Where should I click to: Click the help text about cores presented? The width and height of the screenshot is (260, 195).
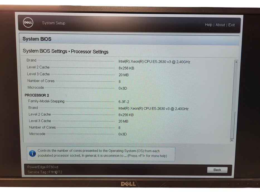(x=102, y=153)
